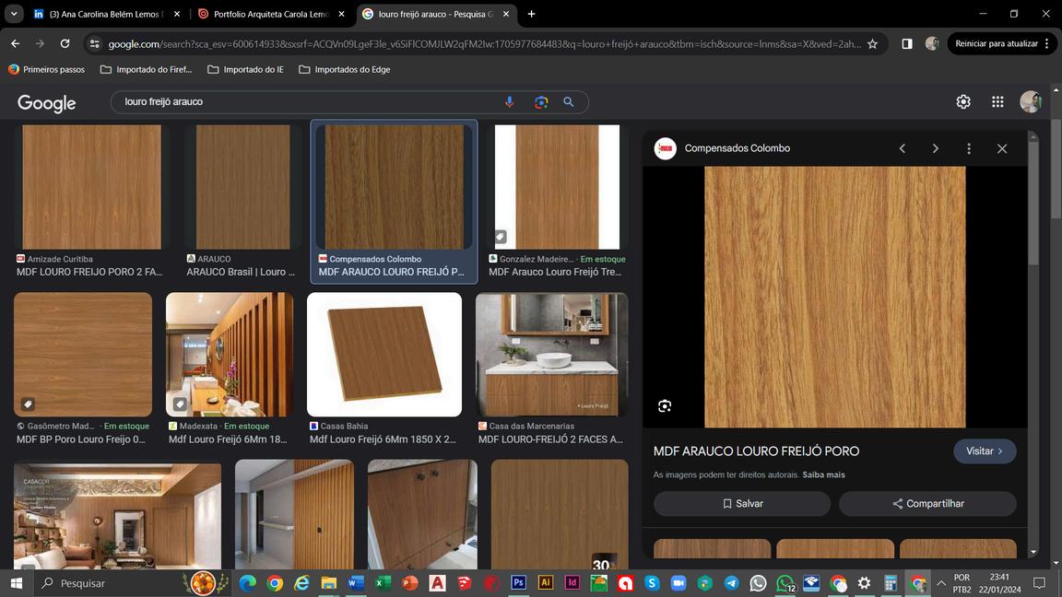Click the voice search microphone icon

click(x=509, y=102)
